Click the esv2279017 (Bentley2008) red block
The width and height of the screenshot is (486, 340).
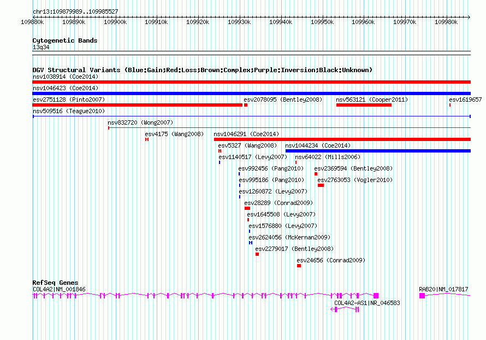coord(257,254)
